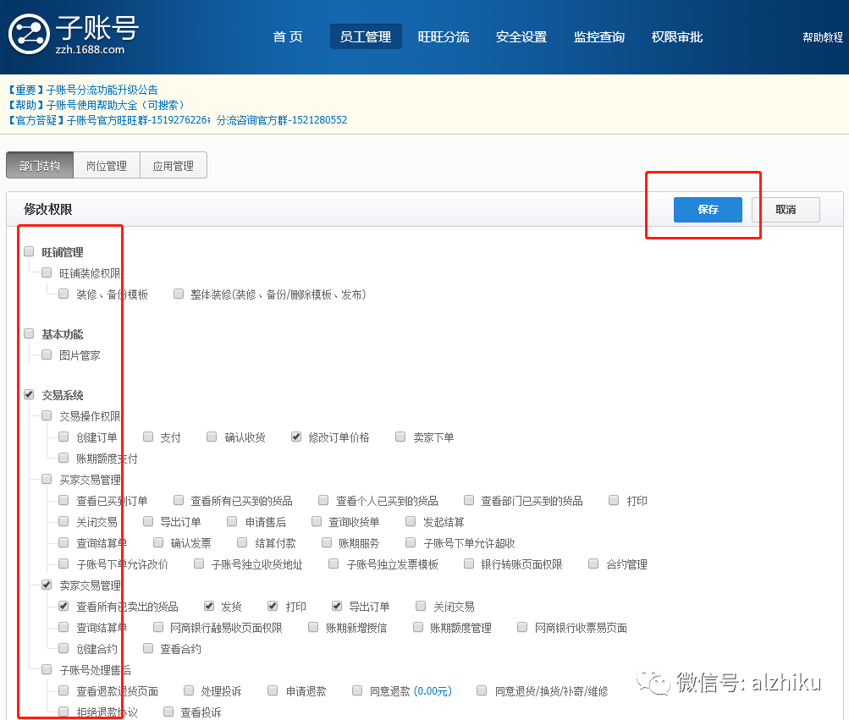Check the 子账号独立发票模板 checkbox
The image size is (849, 720).
coord(334,564)
